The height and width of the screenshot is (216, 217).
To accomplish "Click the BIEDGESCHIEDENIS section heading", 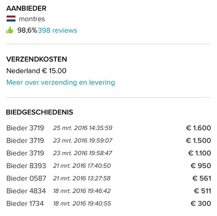I will 39,112.
